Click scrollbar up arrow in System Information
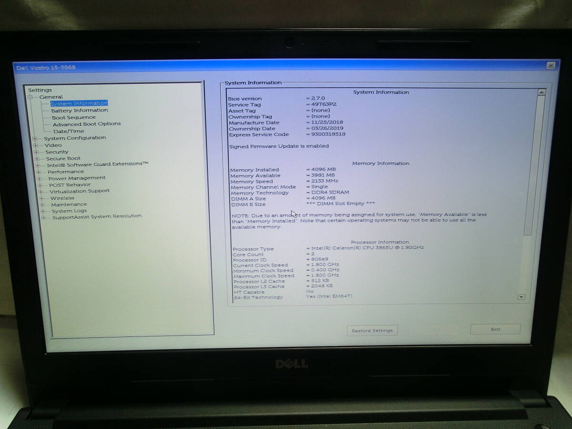 point(541,92)
